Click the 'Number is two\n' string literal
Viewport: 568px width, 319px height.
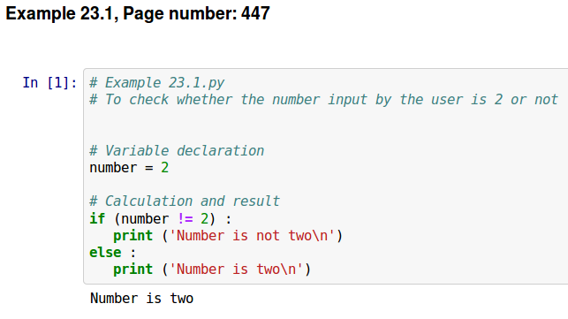(236, 269)
